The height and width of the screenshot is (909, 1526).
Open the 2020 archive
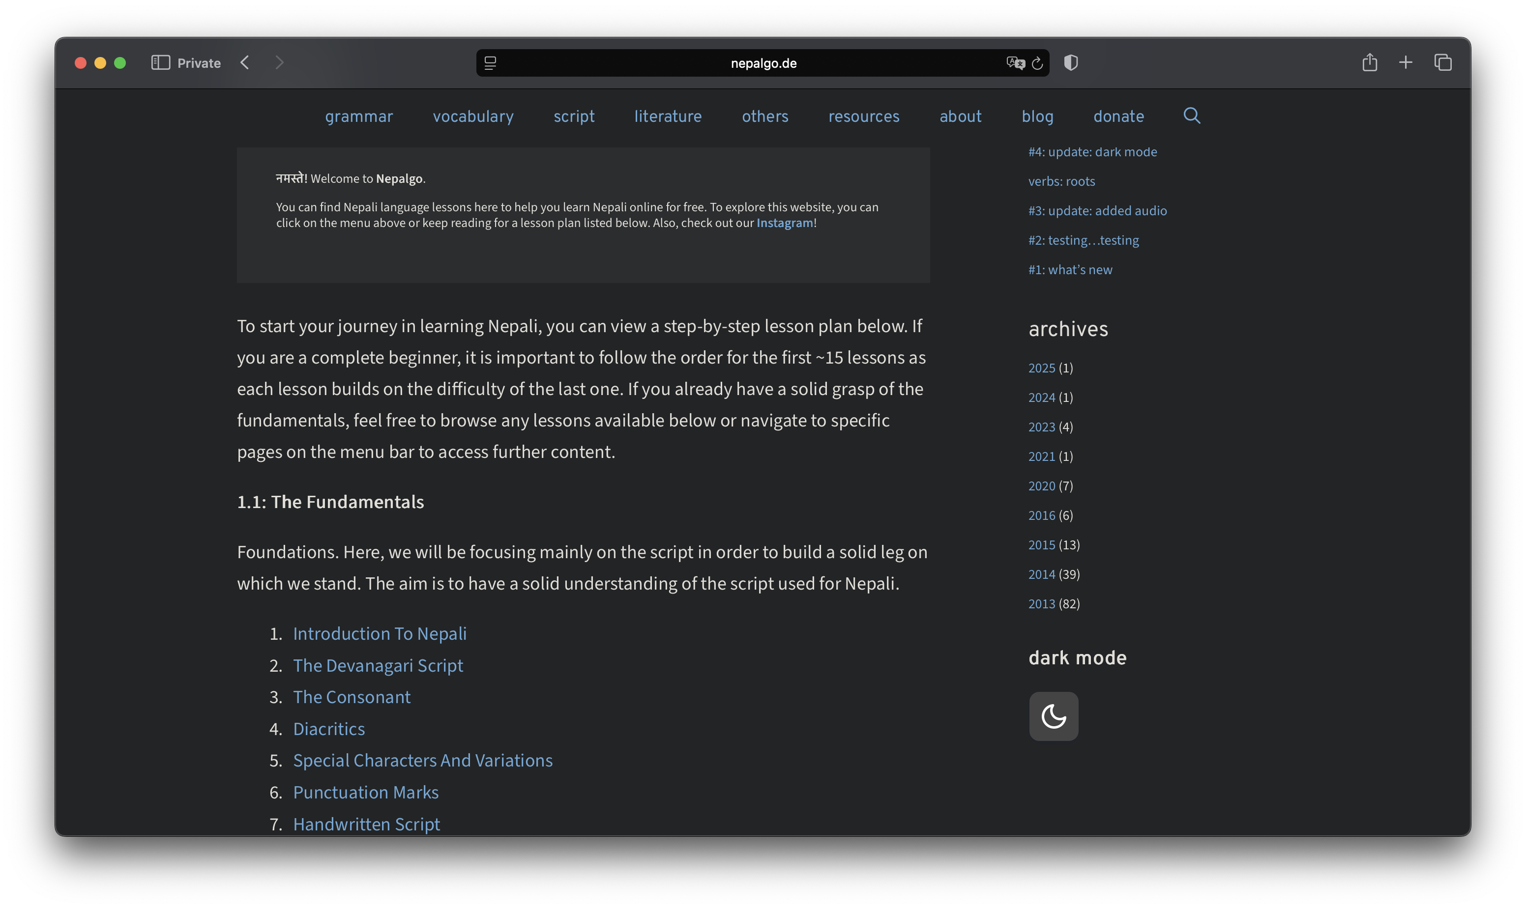pos(1042,486)
